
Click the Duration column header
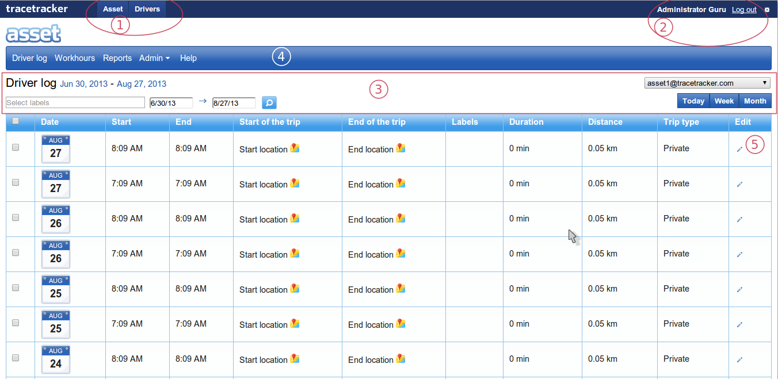click(527, 122)
